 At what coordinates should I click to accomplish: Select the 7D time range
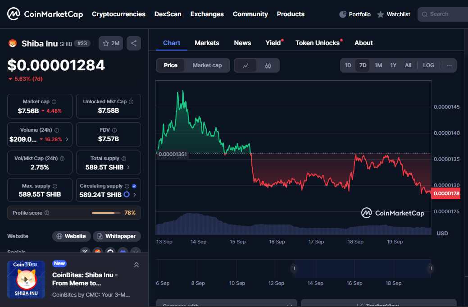point(363,65)
